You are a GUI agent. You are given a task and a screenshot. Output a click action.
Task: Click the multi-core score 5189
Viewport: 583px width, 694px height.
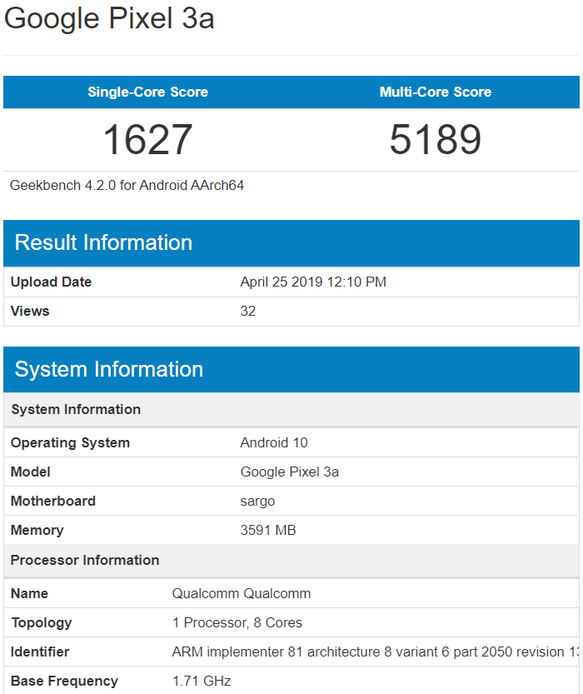tap(436, 139)
